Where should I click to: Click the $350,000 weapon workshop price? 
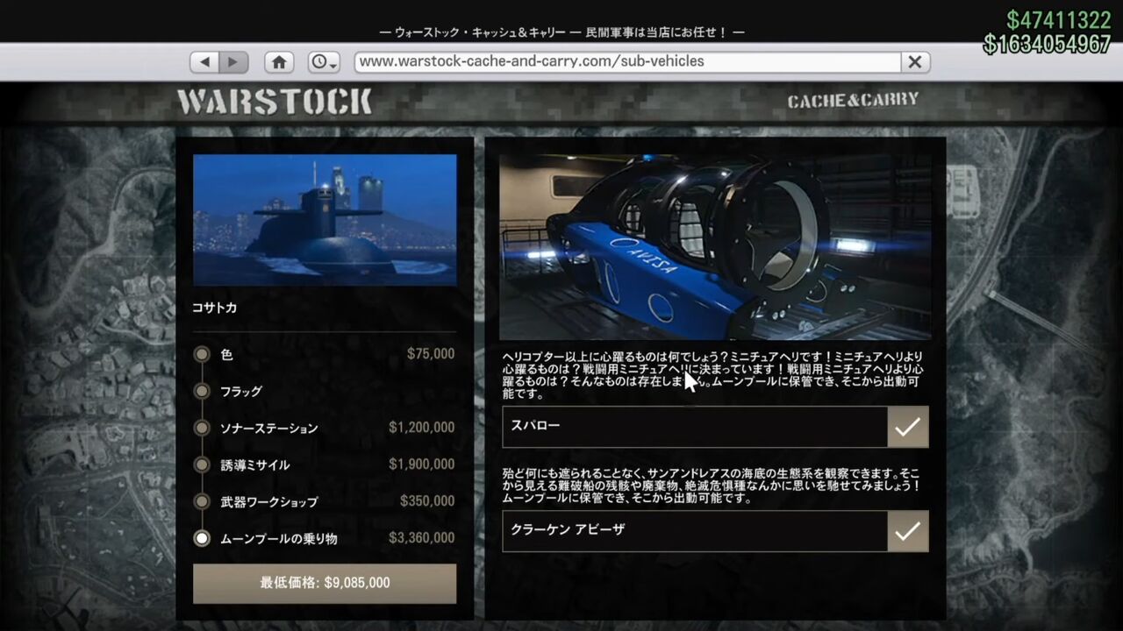click(427, 501)
